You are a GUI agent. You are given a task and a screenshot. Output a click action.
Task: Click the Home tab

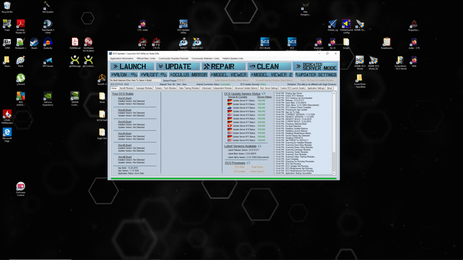point(114,88)
